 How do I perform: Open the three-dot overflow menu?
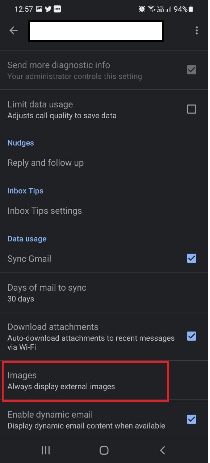click(x=197, y=30)
